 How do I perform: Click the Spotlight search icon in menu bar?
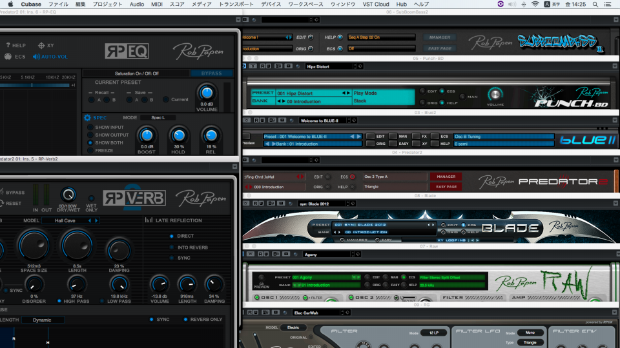point(595,5)
